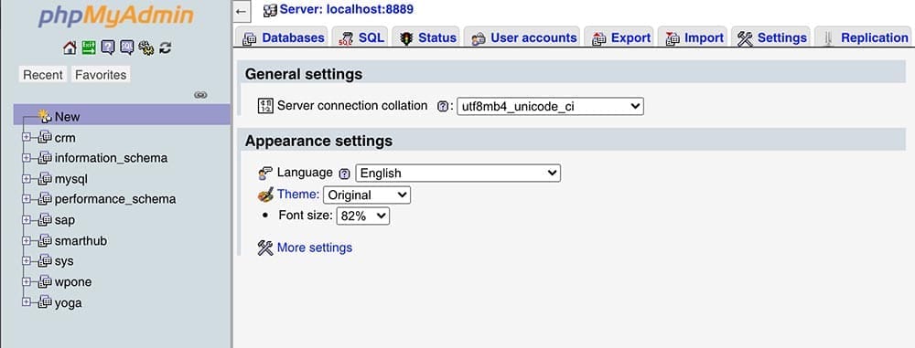Expand the sap tree node

pyautogui.click(x=27, y=220)
